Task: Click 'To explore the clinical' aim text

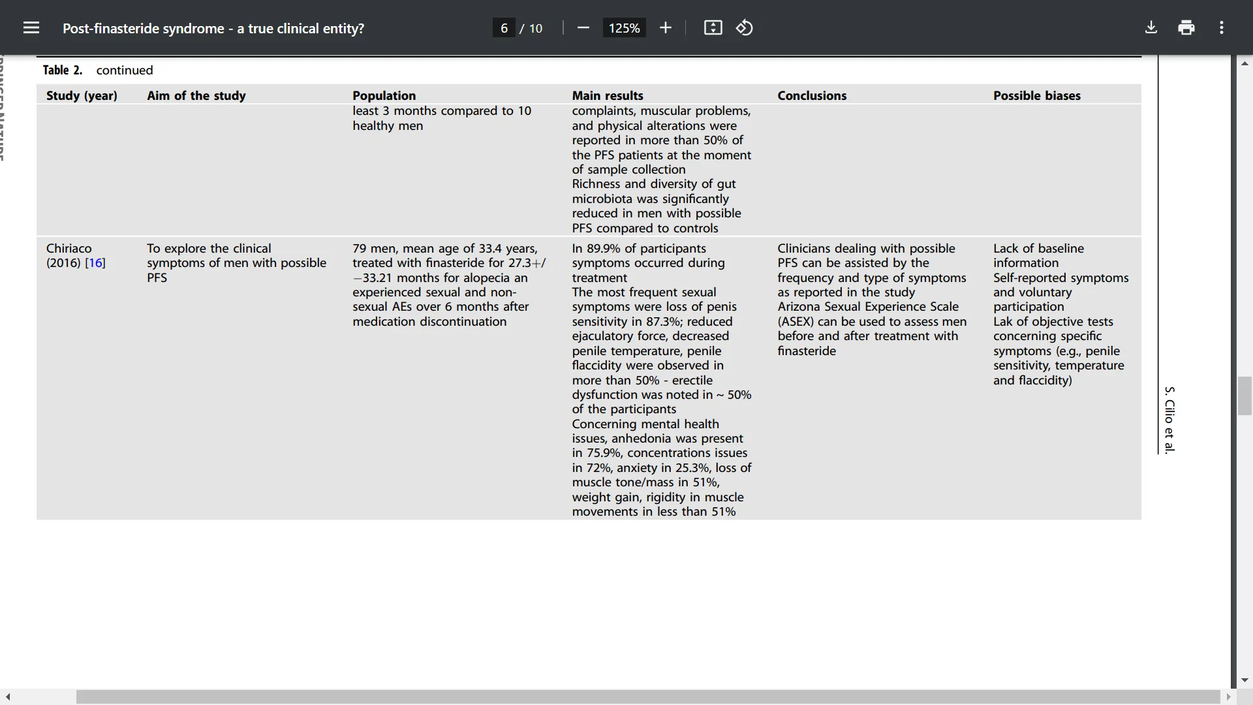Action: [209, 248]
